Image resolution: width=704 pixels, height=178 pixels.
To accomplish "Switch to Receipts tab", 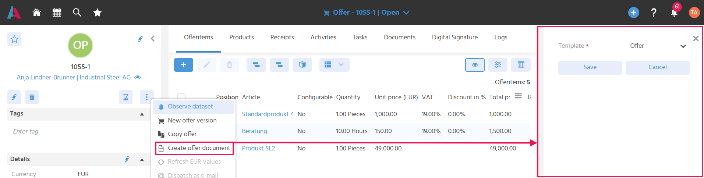I will pyautogui.click(x=282, y=37).
